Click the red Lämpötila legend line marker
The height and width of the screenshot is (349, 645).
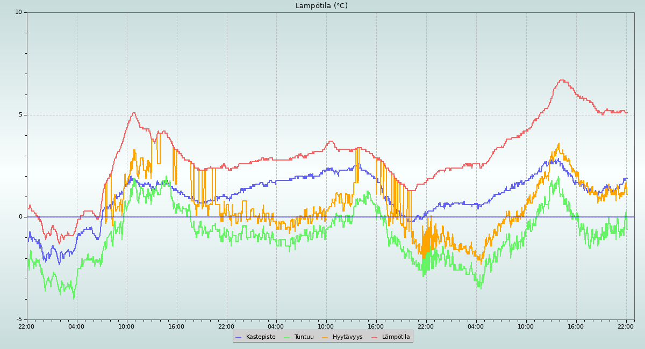click(374, 337)
